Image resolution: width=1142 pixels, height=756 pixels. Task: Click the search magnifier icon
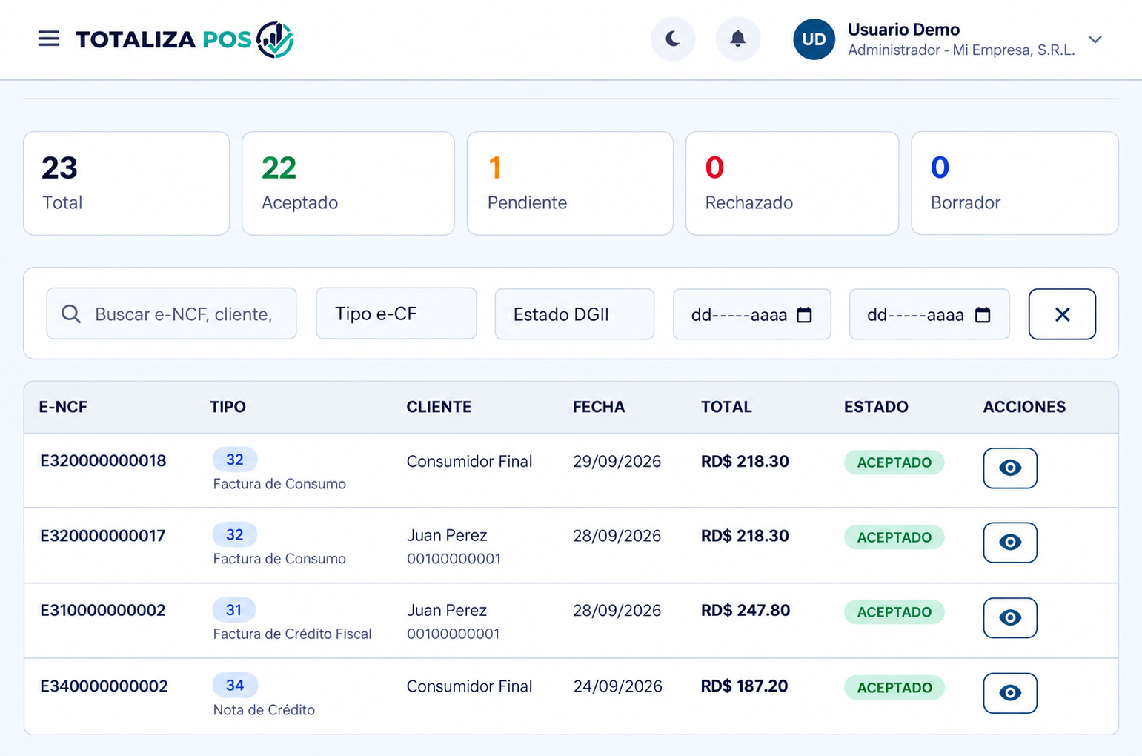[x=71, y=314]
